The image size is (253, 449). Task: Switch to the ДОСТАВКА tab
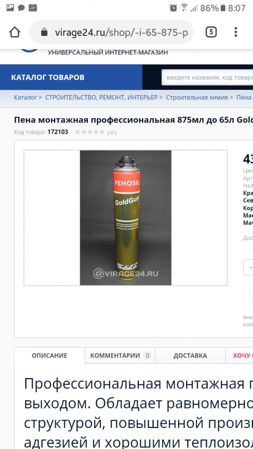190,356
